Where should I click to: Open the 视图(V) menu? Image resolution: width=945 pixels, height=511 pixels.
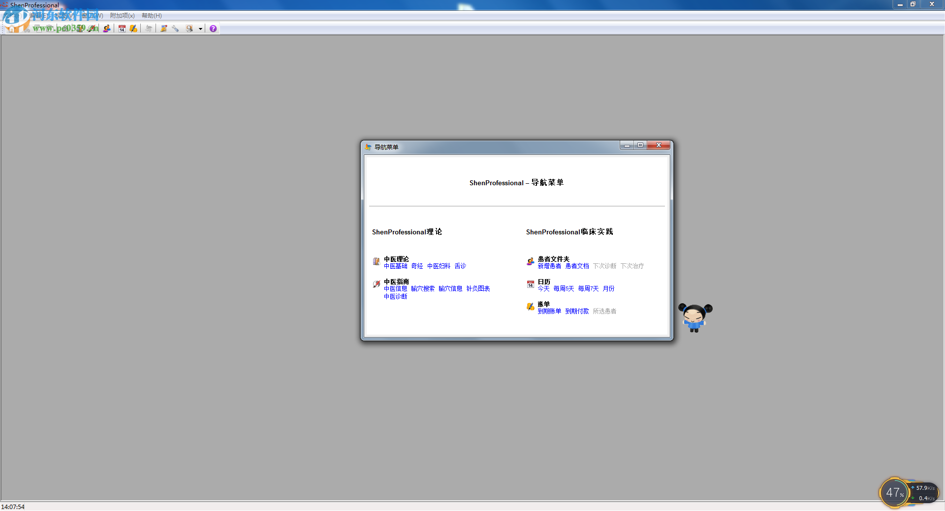(64, 16)
